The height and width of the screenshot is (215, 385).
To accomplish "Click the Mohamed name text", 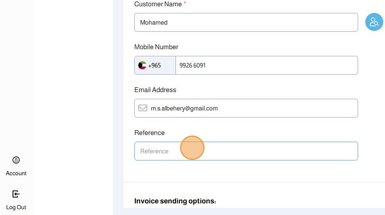I will (154, 22).
